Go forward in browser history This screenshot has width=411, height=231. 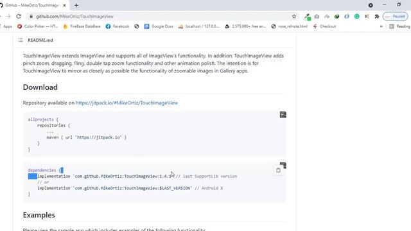tap(8, 16)
